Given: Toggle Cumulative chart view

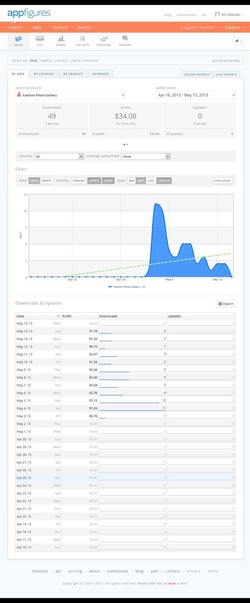Looking at the screenshot, I should tap(222, 180).
